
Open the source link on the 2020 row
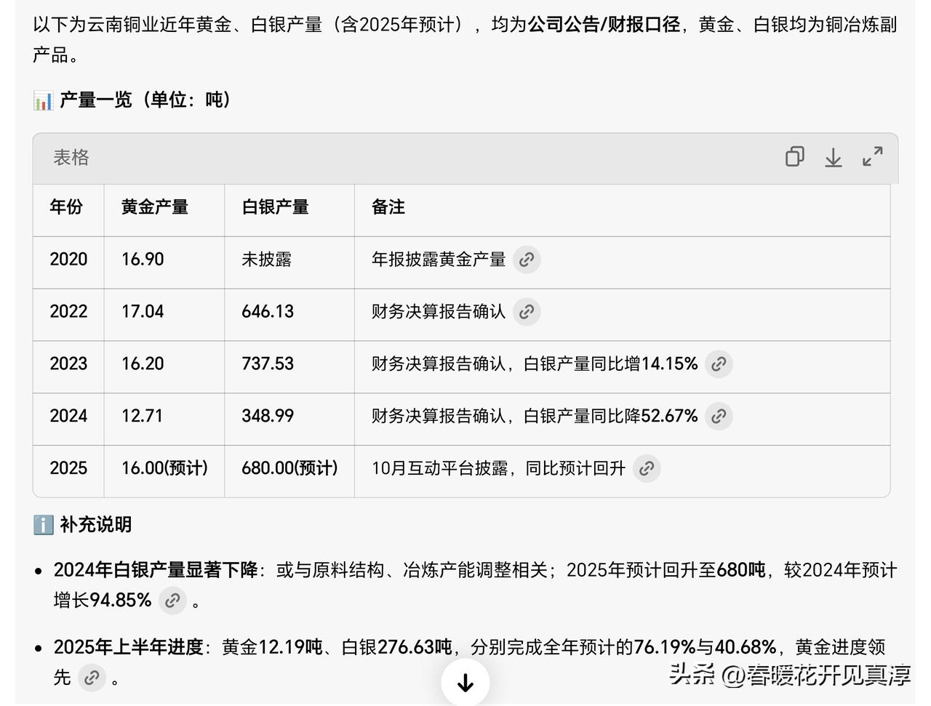coord(527,260)
